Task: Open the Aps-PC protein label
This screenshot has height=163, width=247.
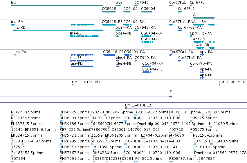Action: (x=206, y=69)
